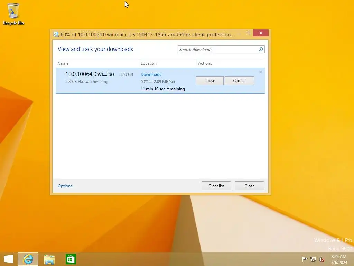Open Internet Explorer from the taskbar
Image resolution: width=354 pixels, height=266 pixels.
coord(28,259)
